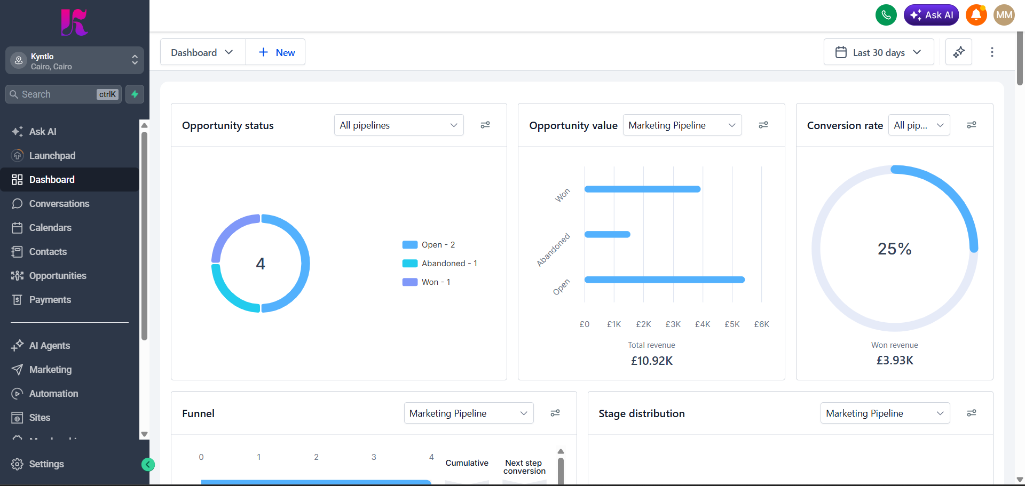This screenshot has height=486, width=1025.
Task: Open Funnel widget filter settings icon
Action: (x=555, y=413)
